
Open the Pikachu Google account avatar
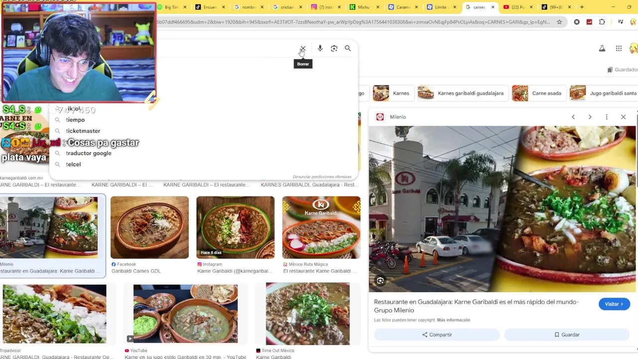point(634,48)
